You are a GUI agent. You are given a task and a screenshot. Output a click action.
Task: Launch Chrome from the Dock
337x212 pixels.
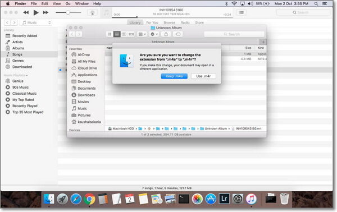pyautogui.click(x=90, y=199)
